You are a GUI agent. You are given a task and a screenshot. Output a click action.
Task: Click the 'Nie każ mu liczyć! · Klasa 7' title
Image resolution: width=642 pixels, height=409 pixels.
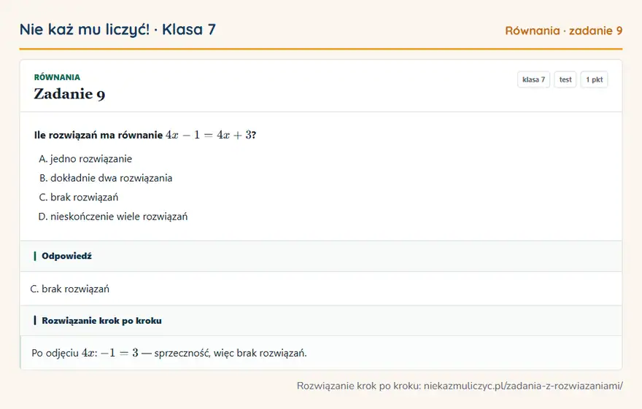click(x=117, y=29)
